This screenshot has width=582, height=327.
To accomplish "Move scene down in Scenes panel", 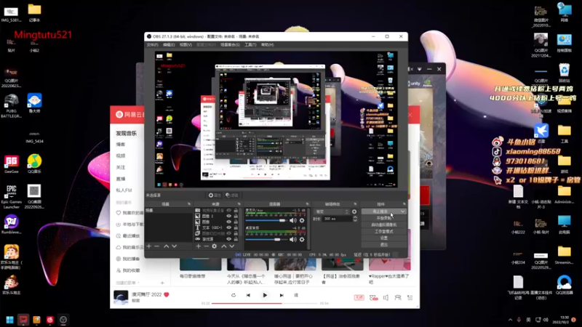I will pos(174,246).
